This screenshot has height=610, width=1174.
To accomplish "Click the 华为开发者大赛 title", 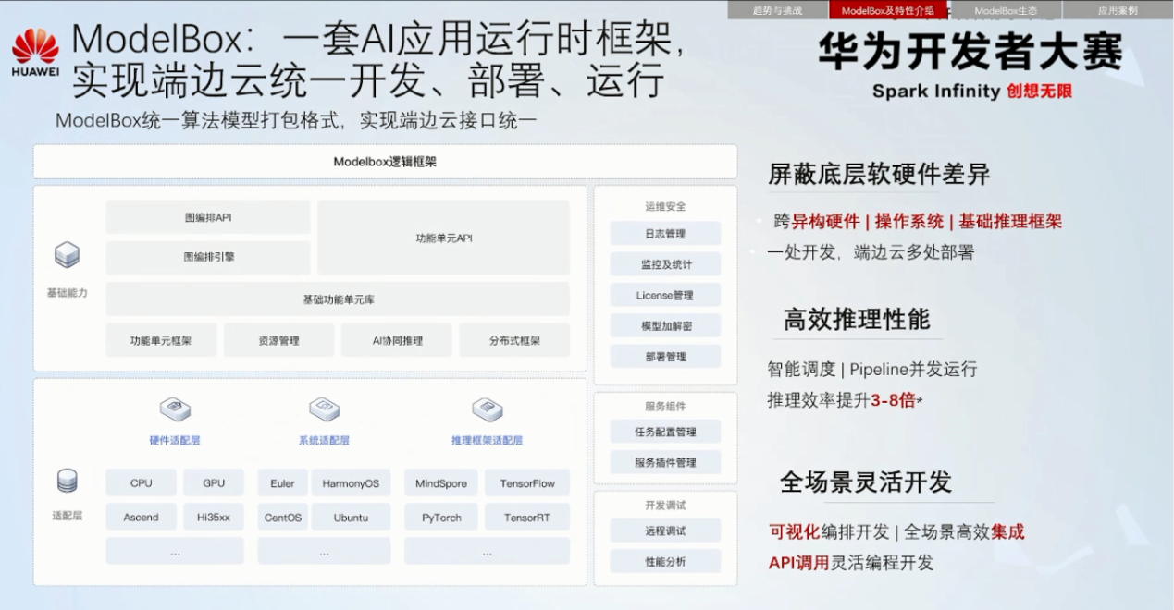I will coord(970,53).
